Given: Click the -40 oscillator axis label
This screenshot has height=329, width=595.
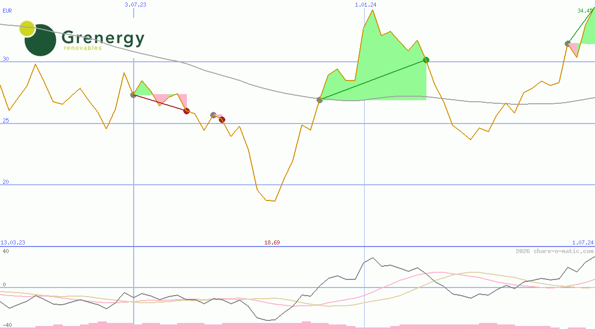Looking at the screenshot, I should (7, 324).
